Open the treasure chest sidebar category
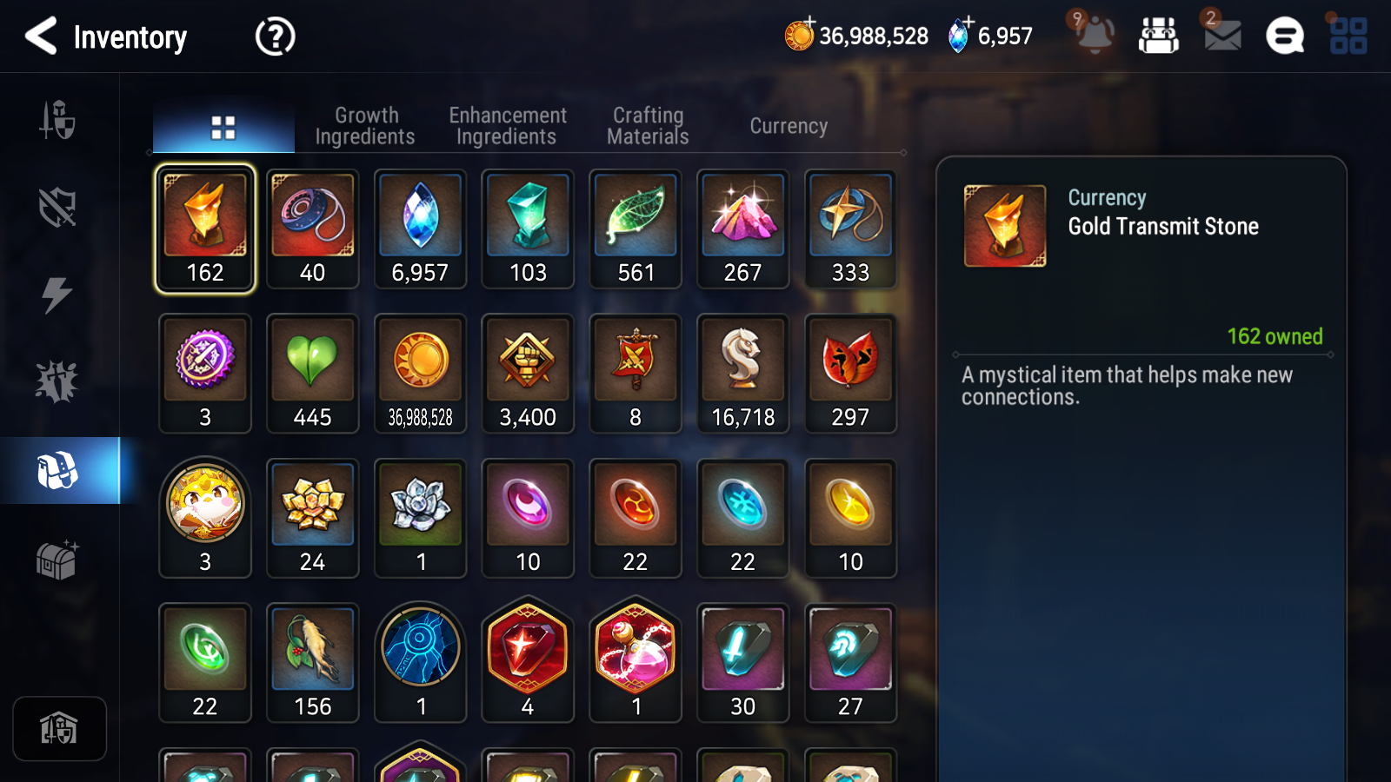 pos(57,560)
